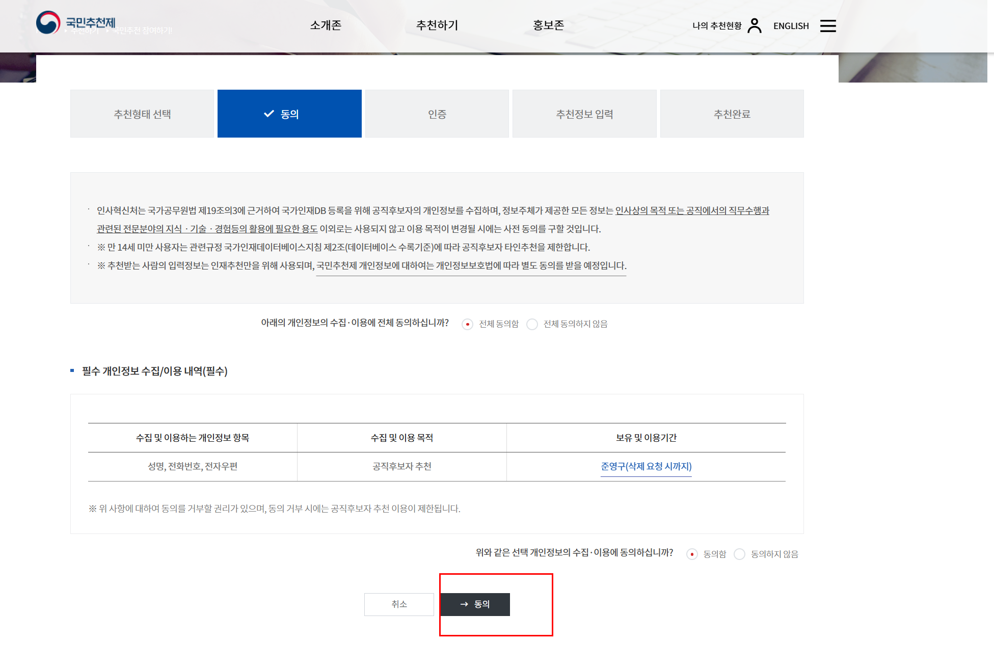Screen dimensions: 994x668
Task: Open the 준영구(삭제 요청 시까지) link
Action: [646, 466]
